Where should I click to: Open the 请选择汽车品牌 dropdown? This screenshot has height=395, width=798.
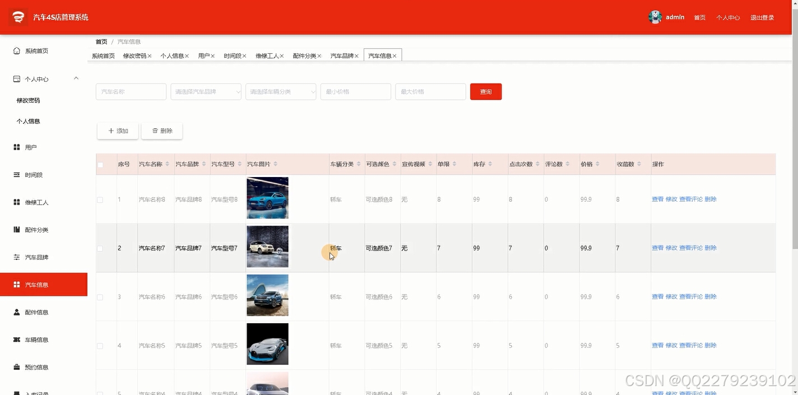pos(206,91)
